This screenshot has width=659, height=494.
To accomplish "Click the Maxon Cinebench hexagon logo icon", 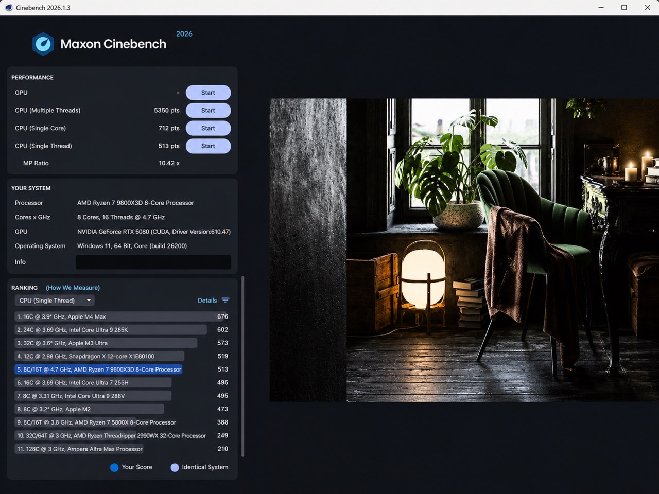I will coord(43,44).
